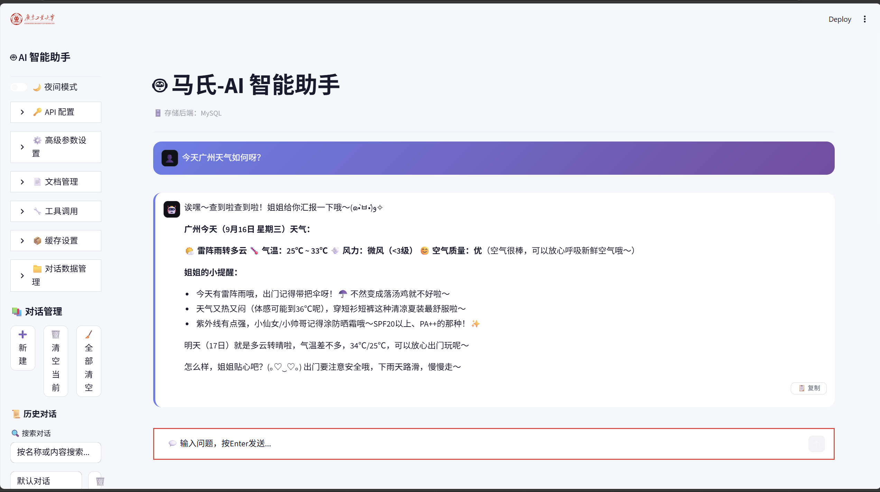Click the user avatar in the question bubble
This screenshot has width=880, height=492.
pyautogui.click(x=170, y=158)
